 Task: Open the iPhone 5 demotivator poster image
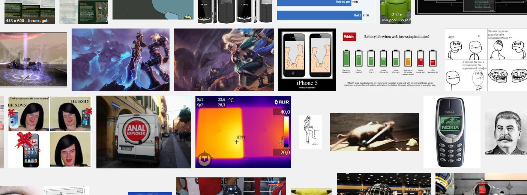(307, 60)
